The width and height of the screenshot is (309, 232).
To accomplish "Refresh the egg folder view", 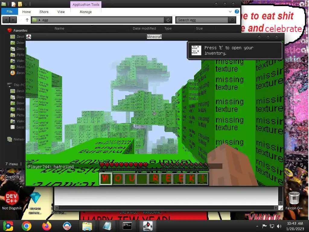I will 168,20.
